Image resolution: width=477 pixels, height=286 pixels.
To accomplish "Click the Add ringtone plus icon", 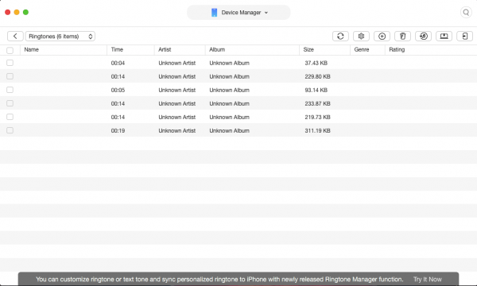I will (x=382, y=37).
